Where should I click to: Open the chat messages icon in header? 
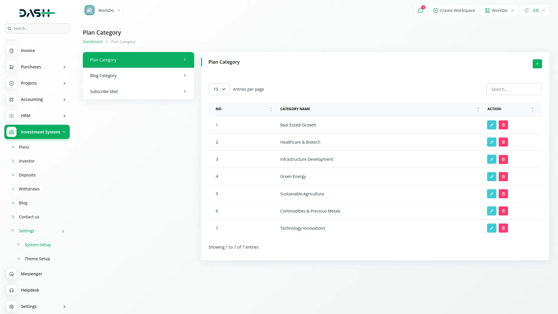point(420,10)
